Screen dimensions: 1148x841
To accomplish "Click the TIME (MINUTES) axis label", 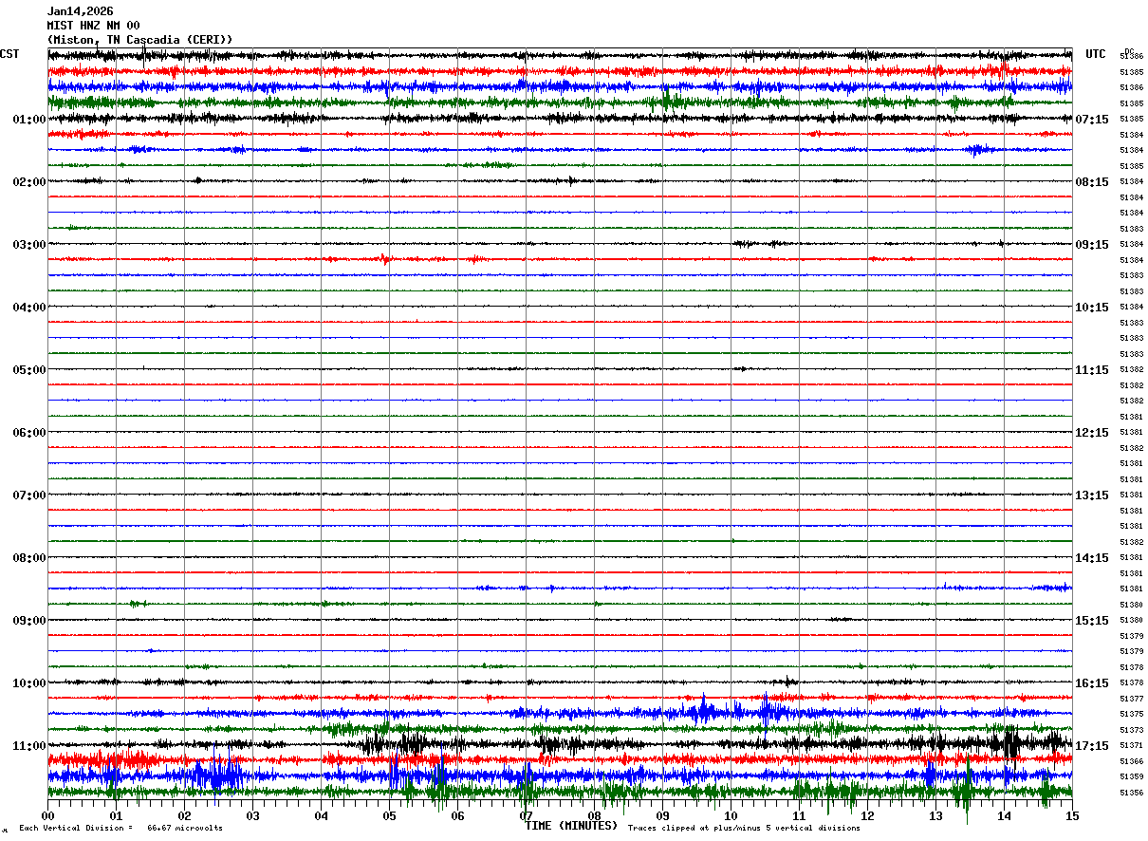I will [x=571, y=826].
